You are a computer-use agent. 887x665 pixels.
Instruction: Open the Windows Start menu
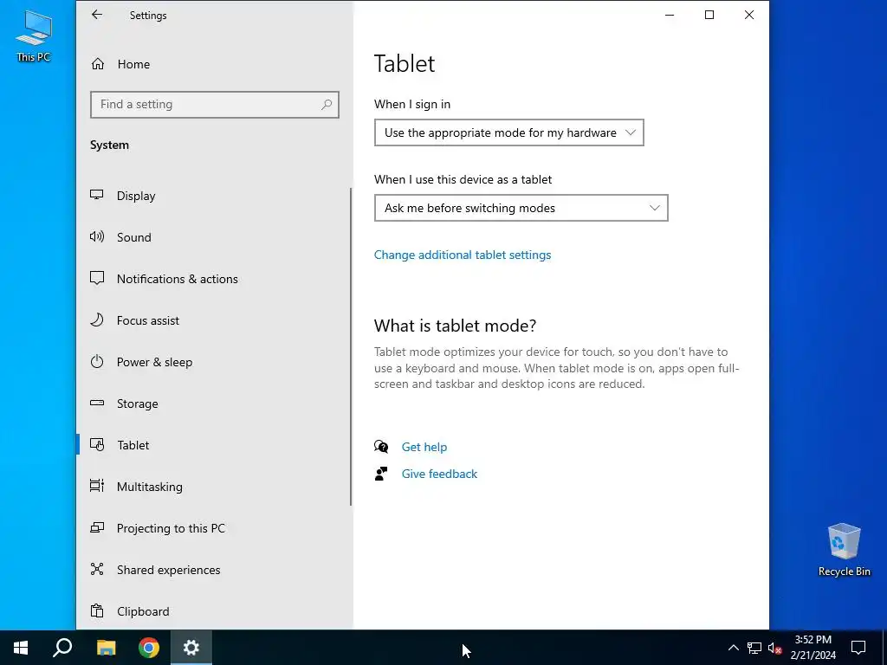click(21, 648)
